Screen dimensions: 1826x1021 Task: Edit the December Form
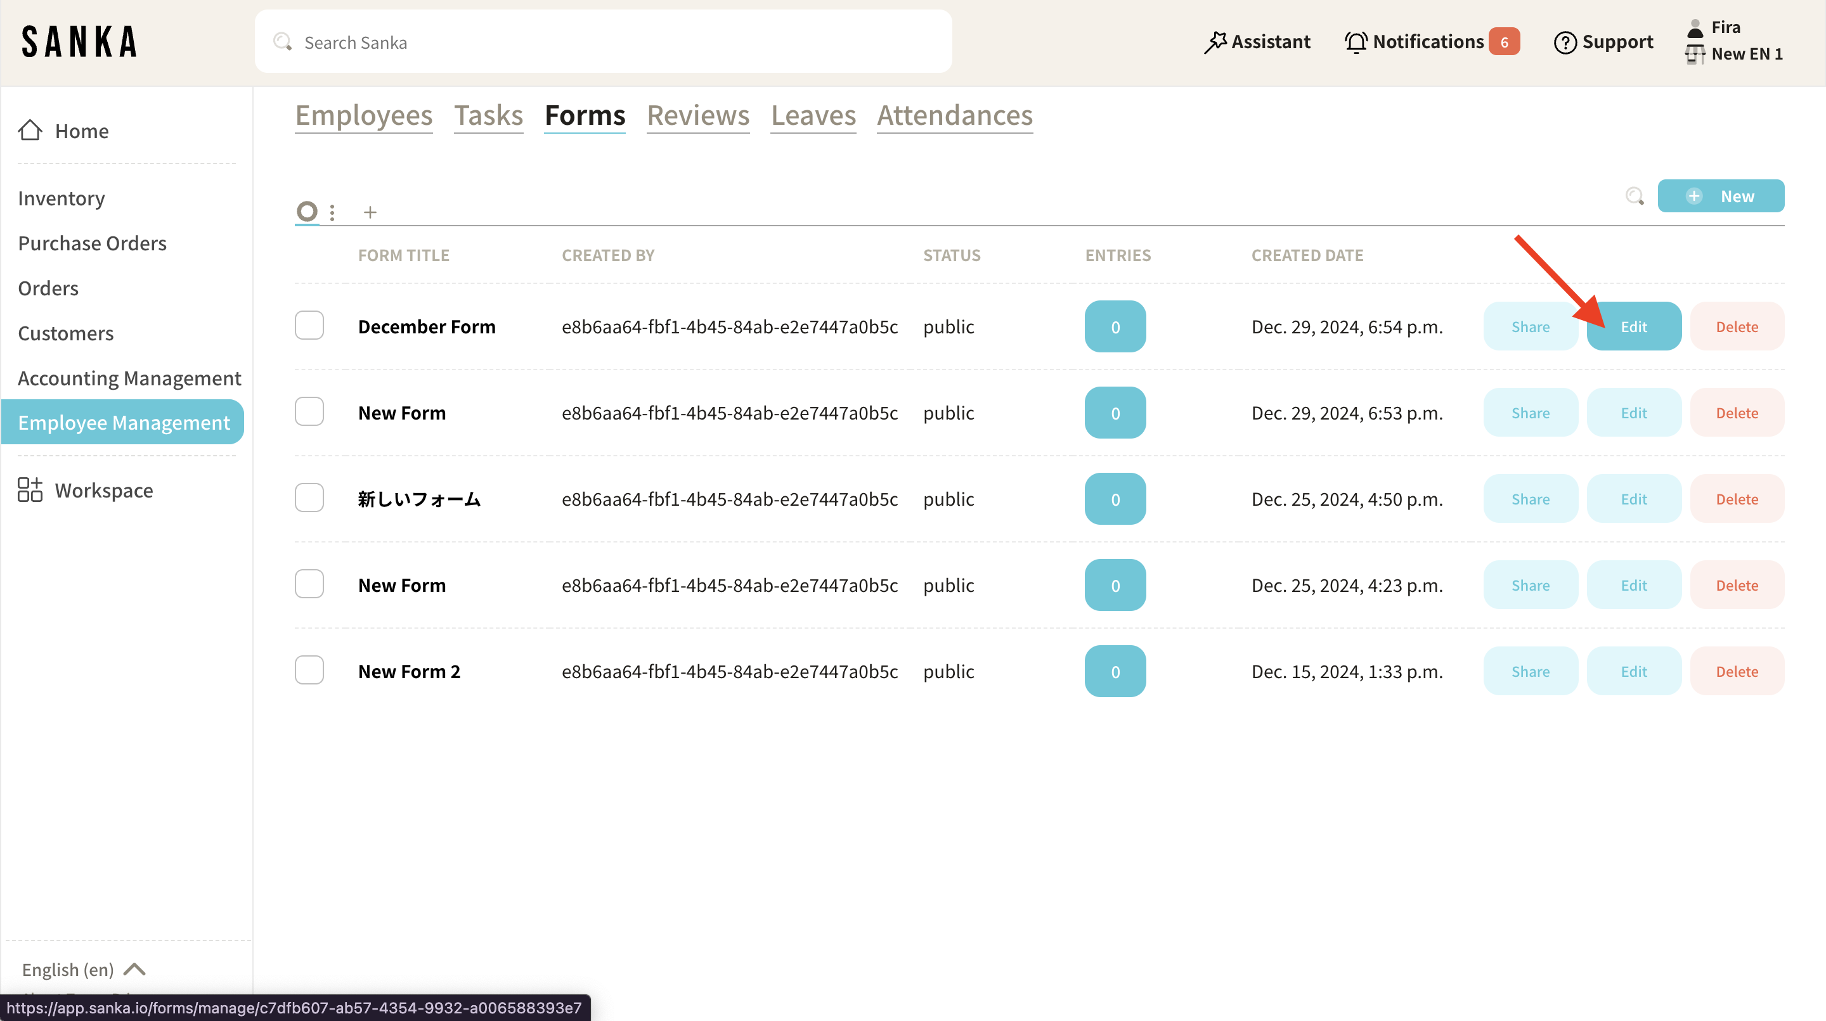(x=1633, y=326)
